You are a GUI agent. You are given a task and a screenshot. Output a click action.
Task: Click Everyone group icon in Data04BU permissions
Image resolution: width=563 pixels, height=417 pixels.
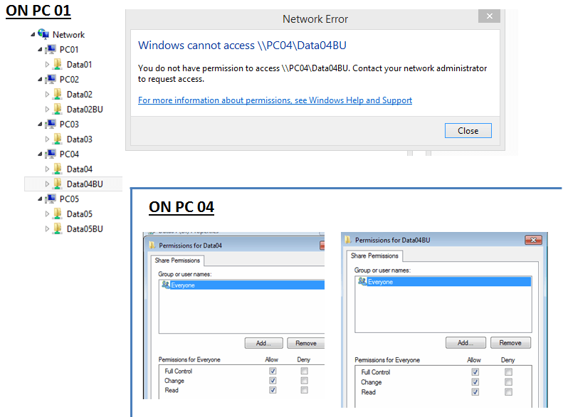(362, 282)
